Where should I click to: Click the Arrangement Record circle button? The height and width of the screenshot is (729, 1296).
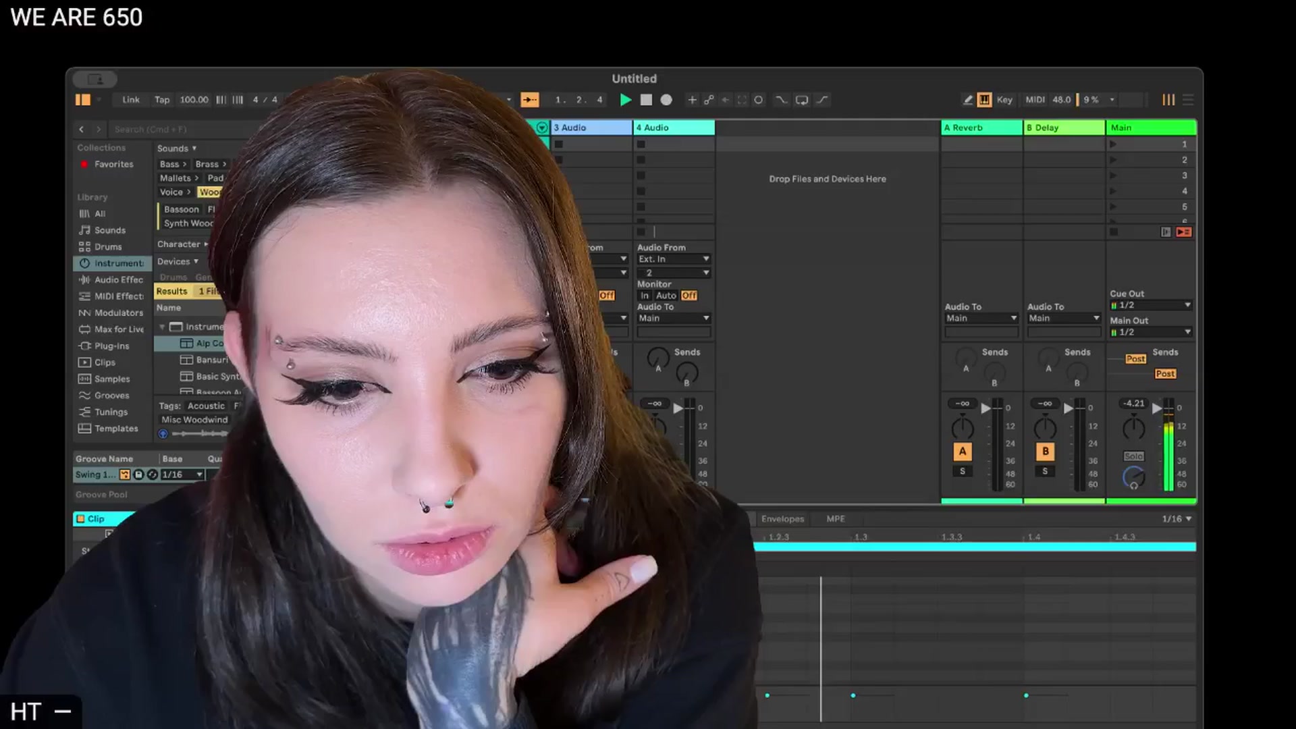(666, 100)
